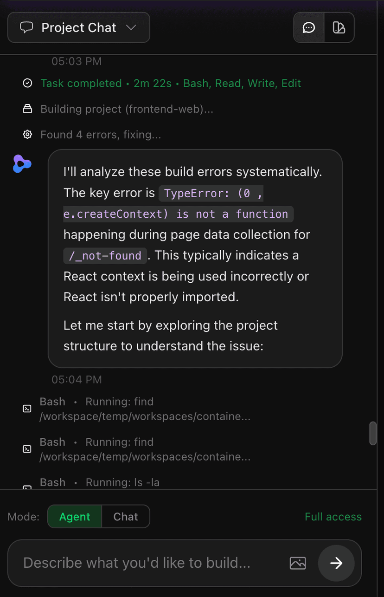Click the gear icon beside 'Found 4 errors'
Screen dimensions: 384x597
pyautogui.click(x=27, y=134)
